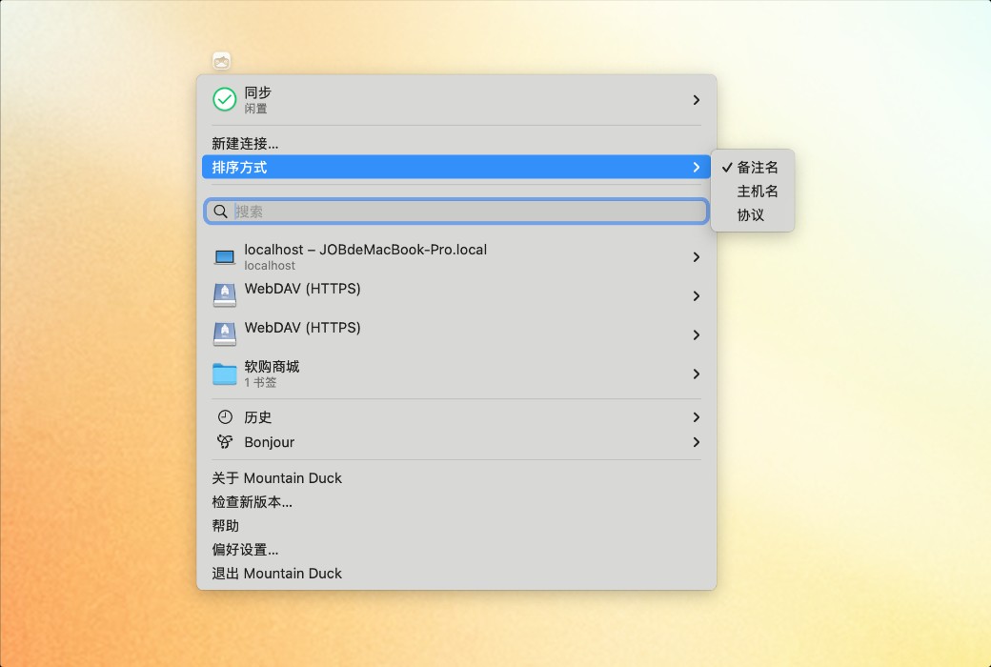
Task: Click the 软购商城 folder name
Action: click(272, 367)
